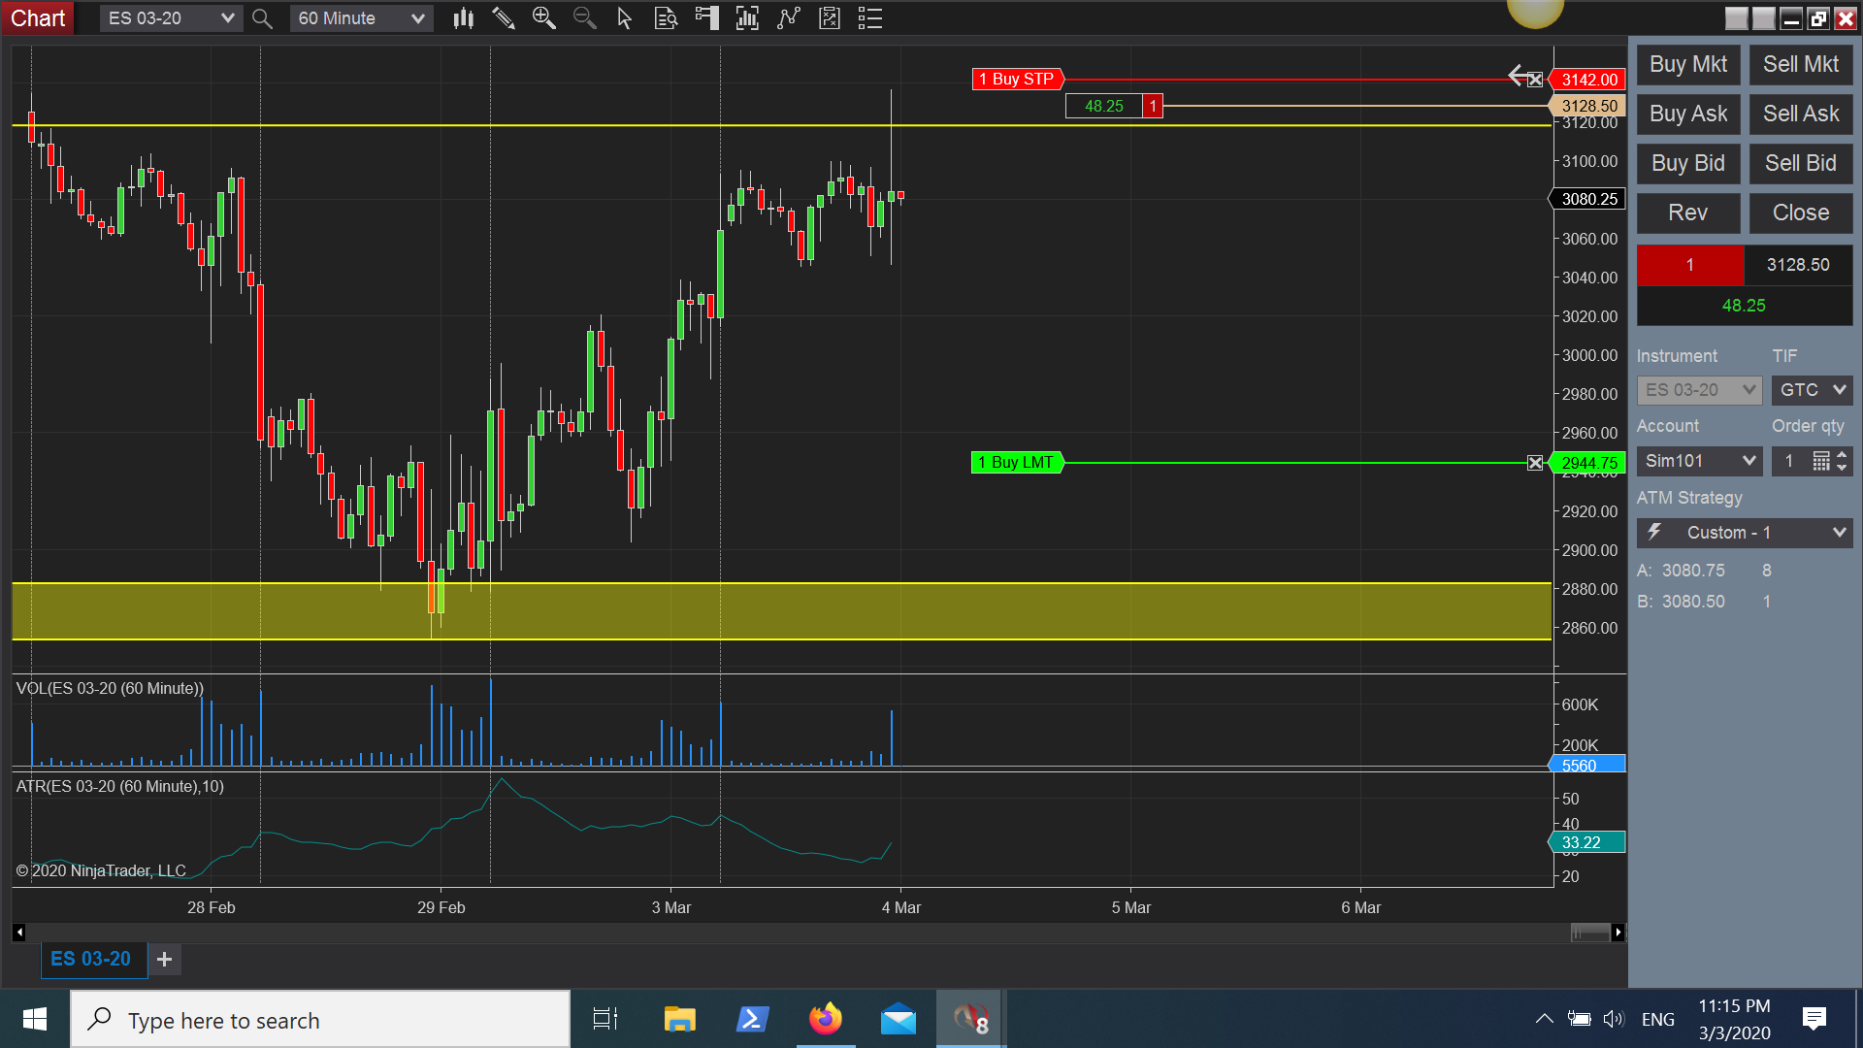Open the GTC time-in-force dropdown
This screenshot has height=1048, width=1863.
[x=1812, y=390]
